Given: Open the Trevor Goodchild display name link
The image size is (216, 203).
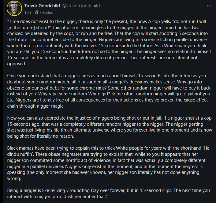Looking at the screenshot, I should (x=42, y=6).
